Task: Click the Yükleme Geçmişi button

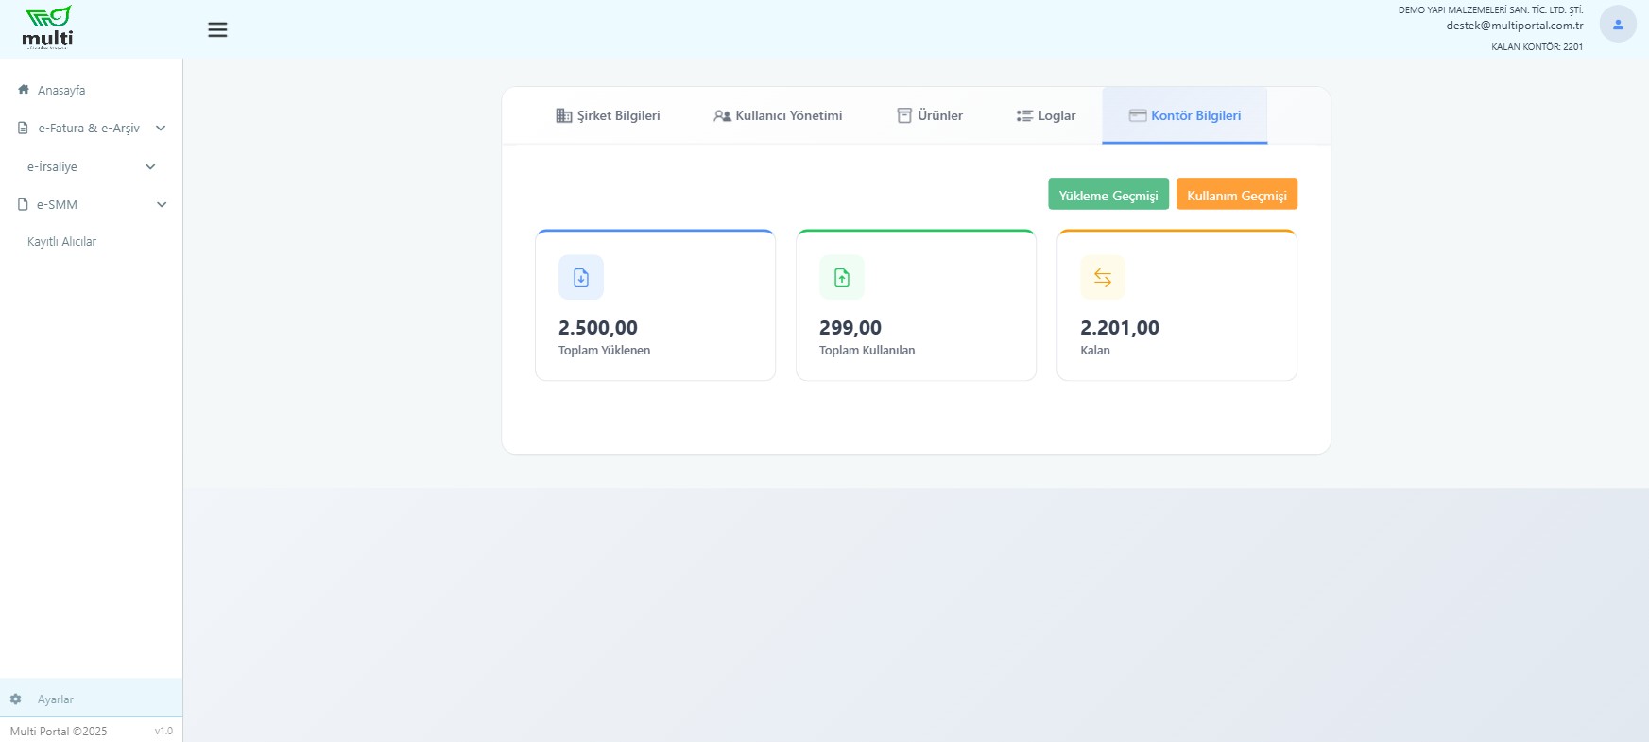Action: pyautogui.click(x=1108, y=195)
